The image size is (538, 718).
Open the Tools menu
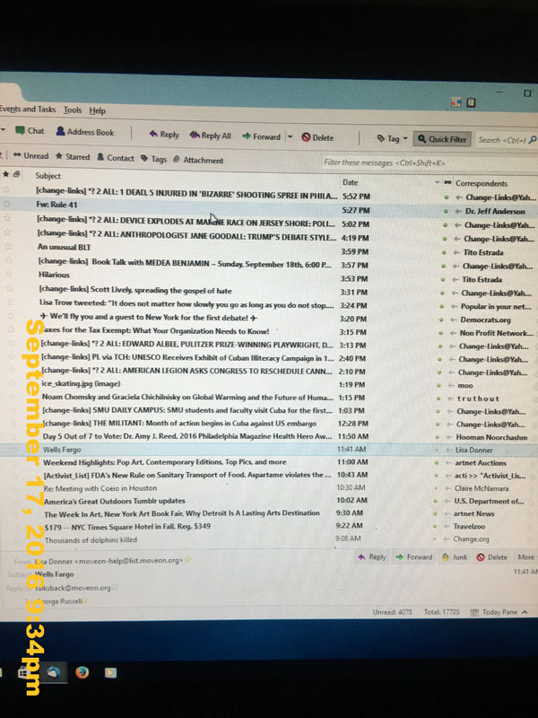pyautogui.click(x=73, y=109)
